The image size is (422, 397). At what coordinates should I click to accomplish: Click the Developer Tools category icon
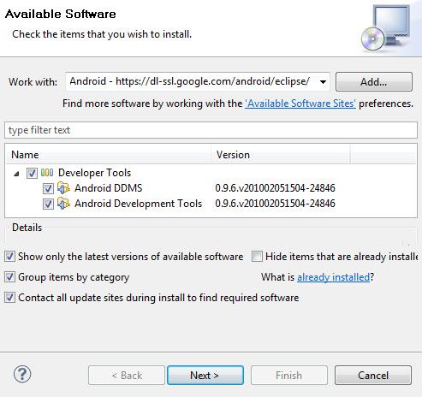coord(47,173)
